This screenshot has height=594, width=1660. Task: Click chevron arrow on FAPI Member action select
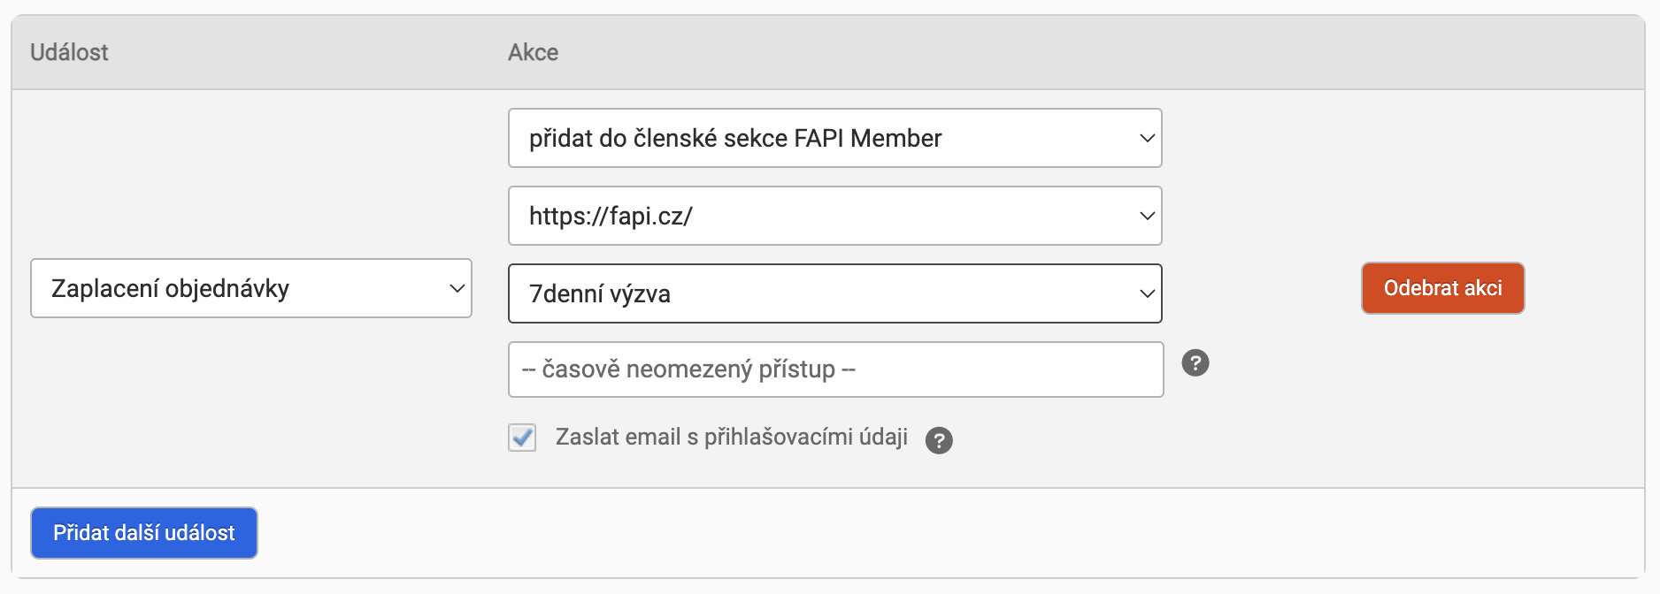(1147, 138)
